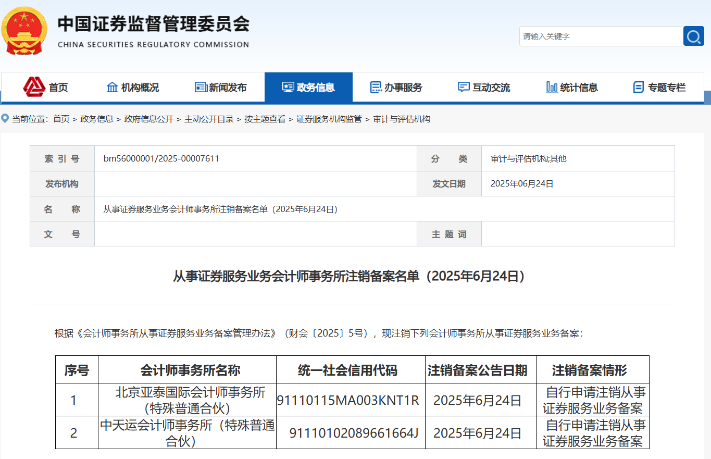Select the 政务信息 tab
This screenshot has height=459, width=711.
(308, 87)
